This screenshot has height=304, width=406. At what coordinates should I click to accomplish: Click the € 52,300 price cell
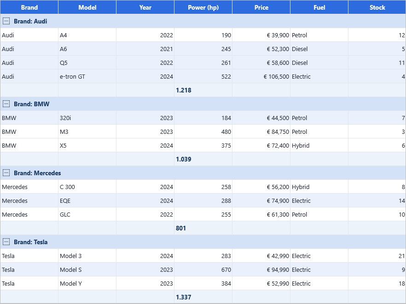[261, 49]
